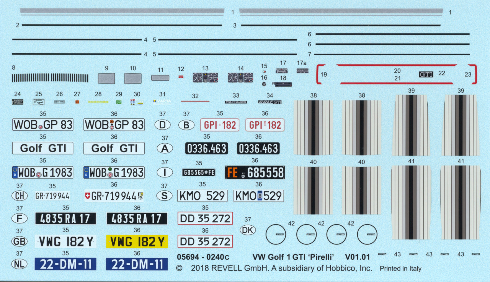Select the oval GB country sticker

[20, 241]
